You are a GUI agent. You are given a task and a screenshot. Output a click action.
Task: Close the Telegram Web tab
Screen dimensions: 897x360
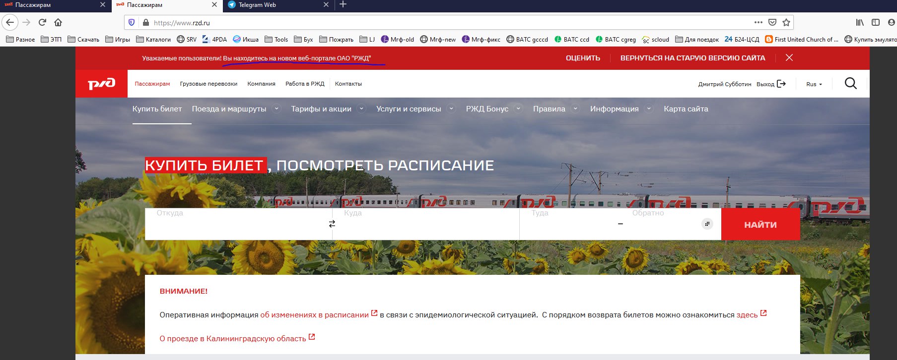(326, 4)
